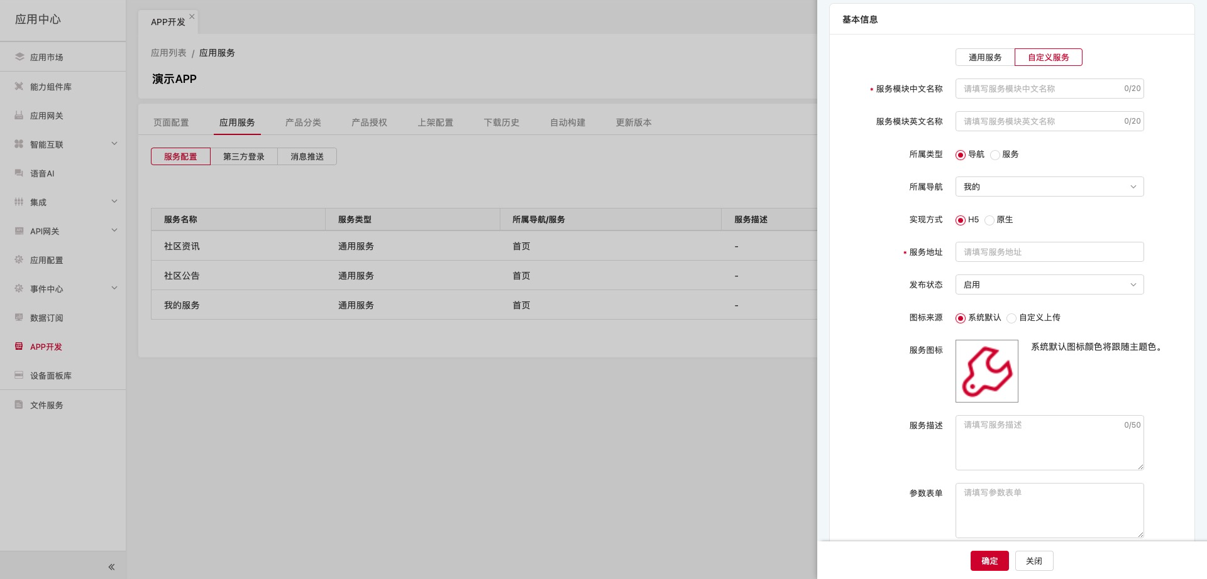Click the 语音AI sidebar icon

pyautogui.click(x=19, y=173)
